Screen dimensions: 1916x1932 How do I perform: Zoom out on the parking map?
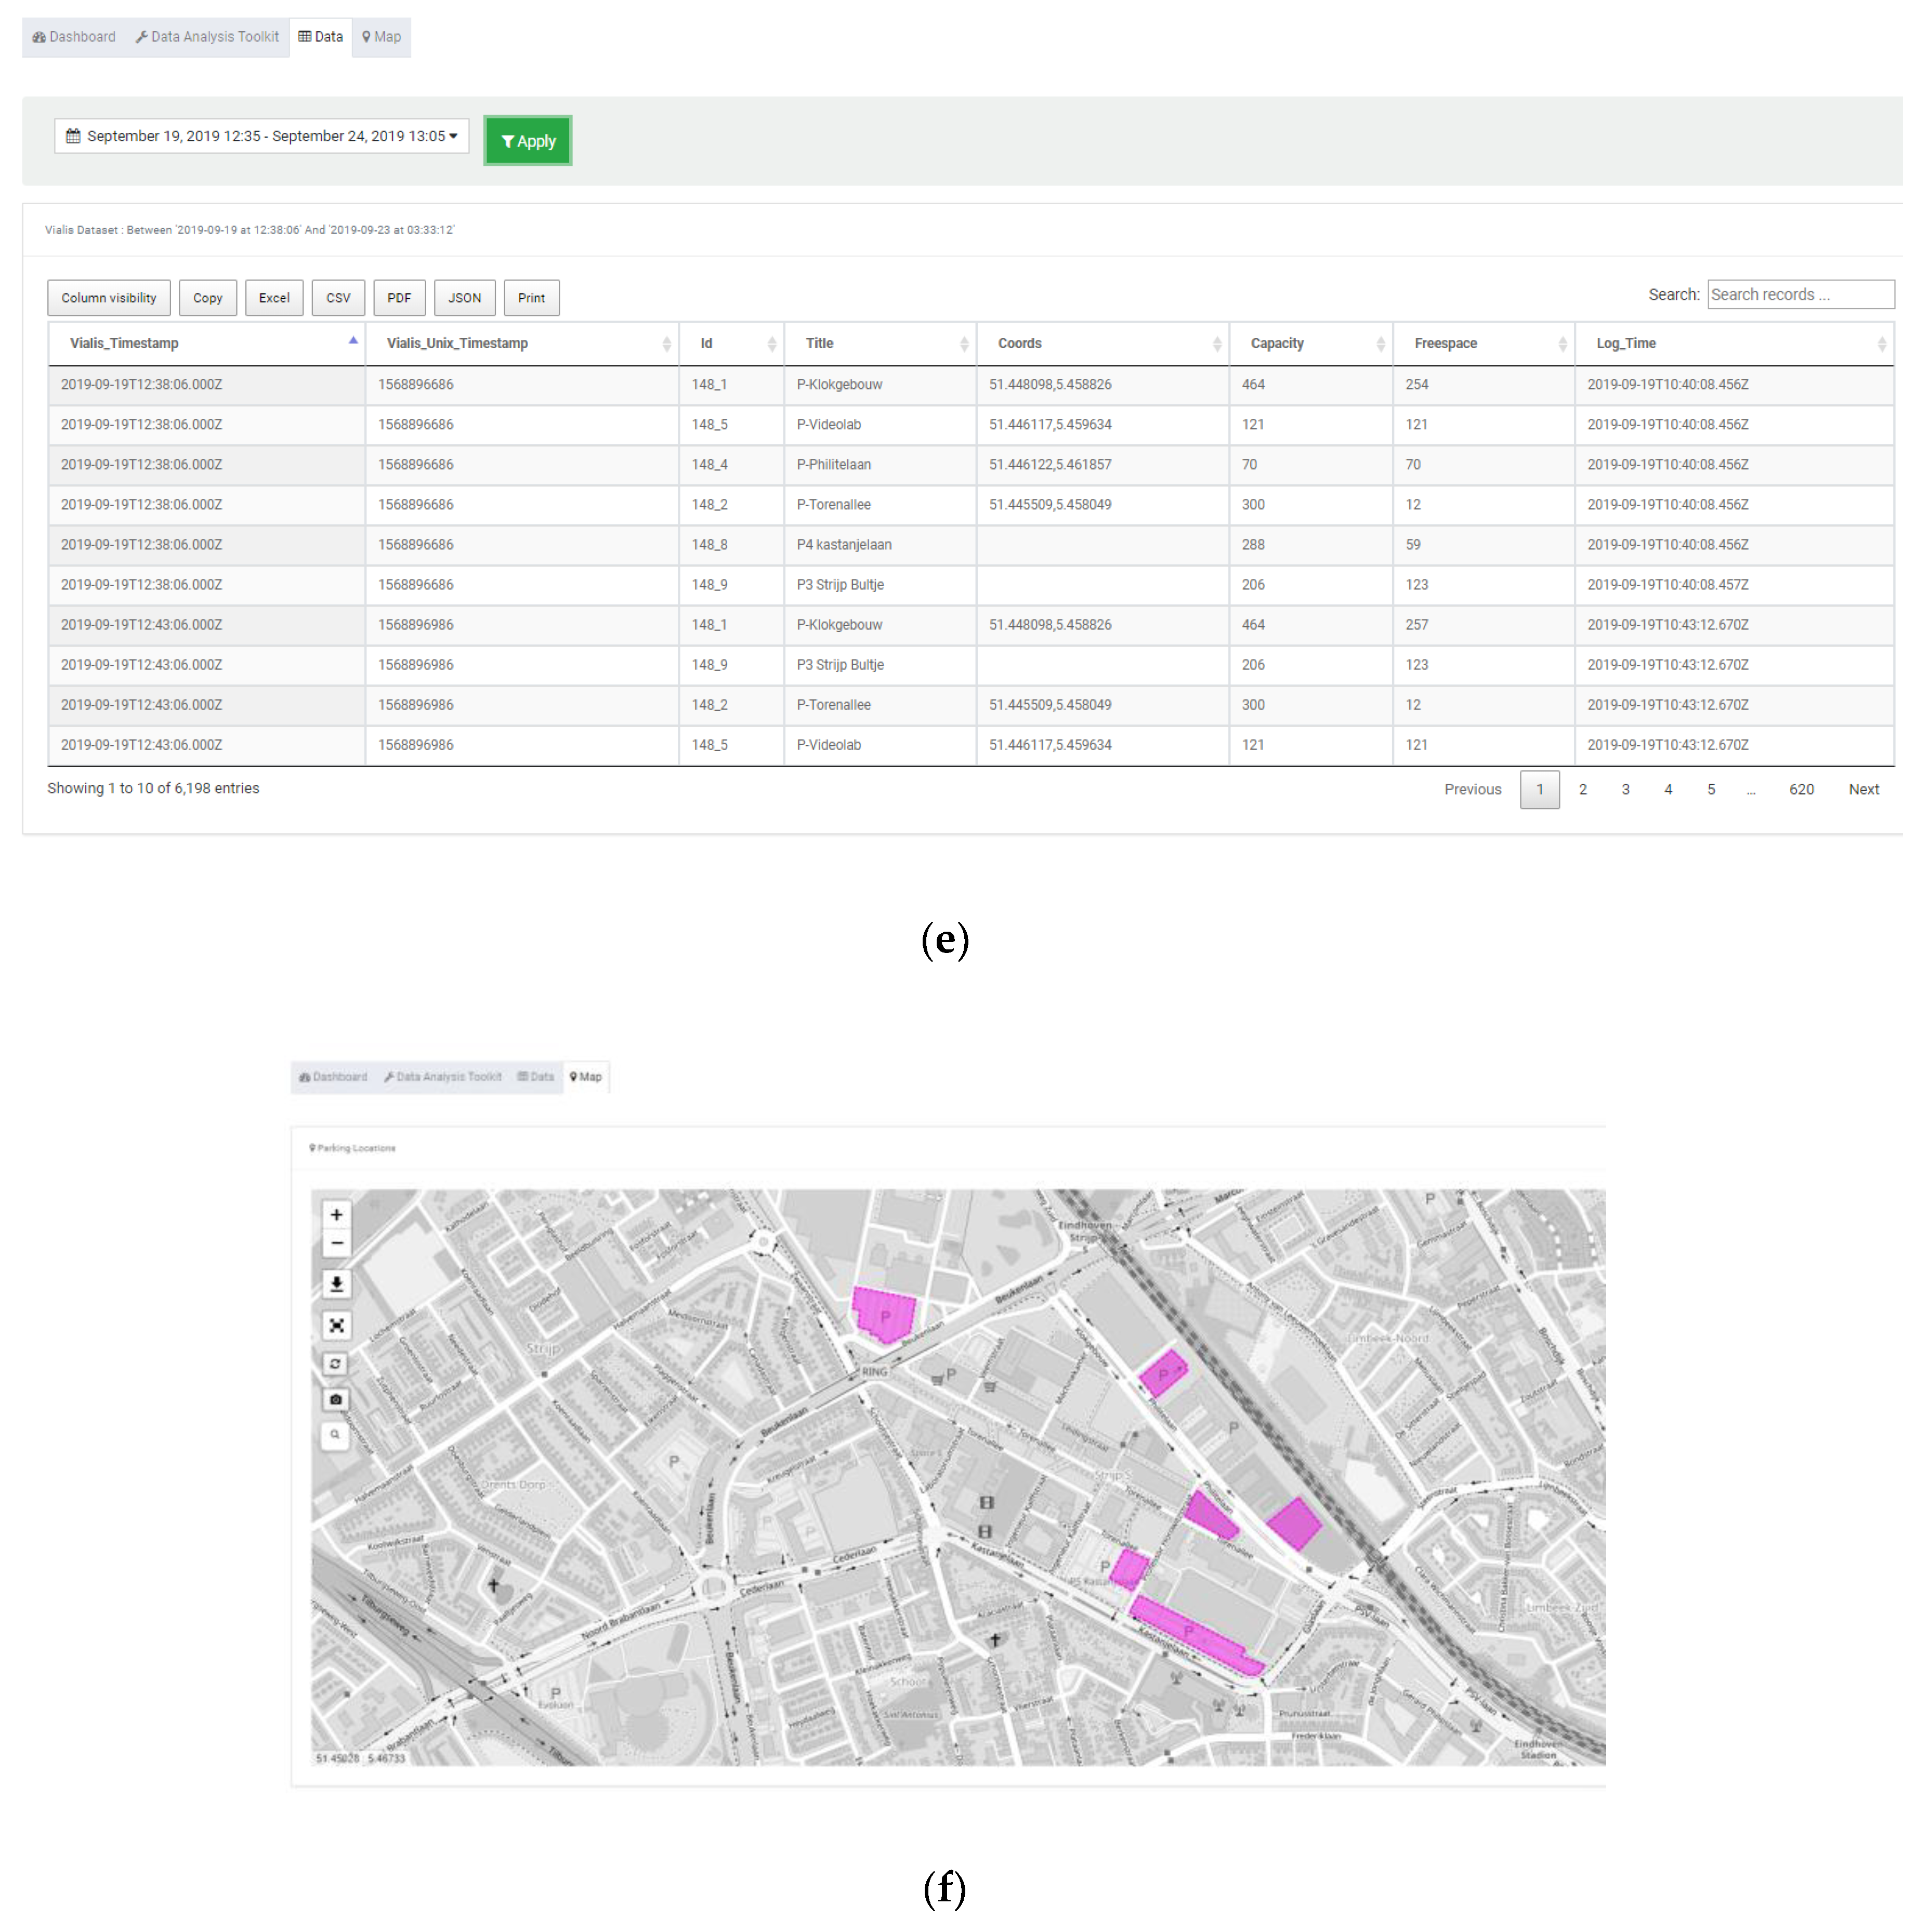(336, 1243)
